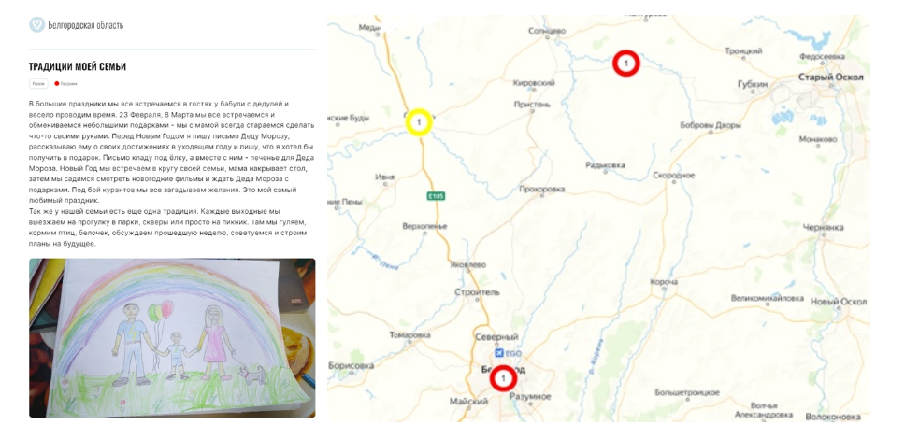Click the Борисовка town label
Image resolution: width=905 pixels, height=439 pixels.
351,366
